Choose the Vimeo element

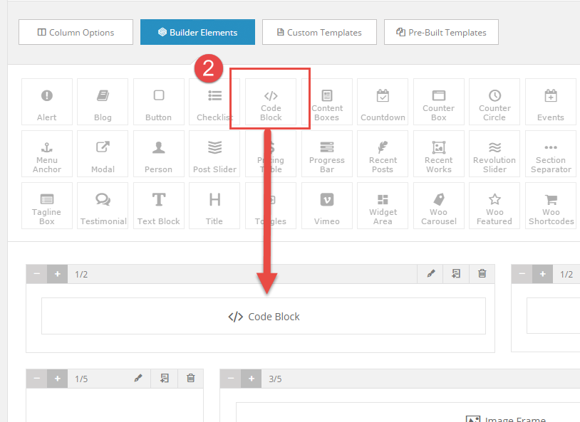pos(327,206)
